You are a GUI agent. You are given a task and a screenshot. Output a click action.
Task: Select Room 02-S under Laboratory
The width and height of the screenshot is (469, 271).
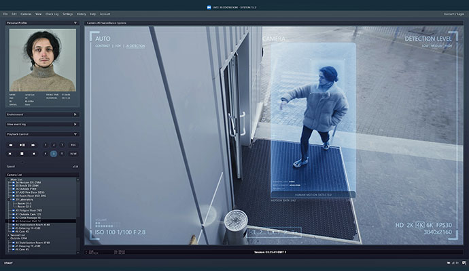[x=24, y=207]
